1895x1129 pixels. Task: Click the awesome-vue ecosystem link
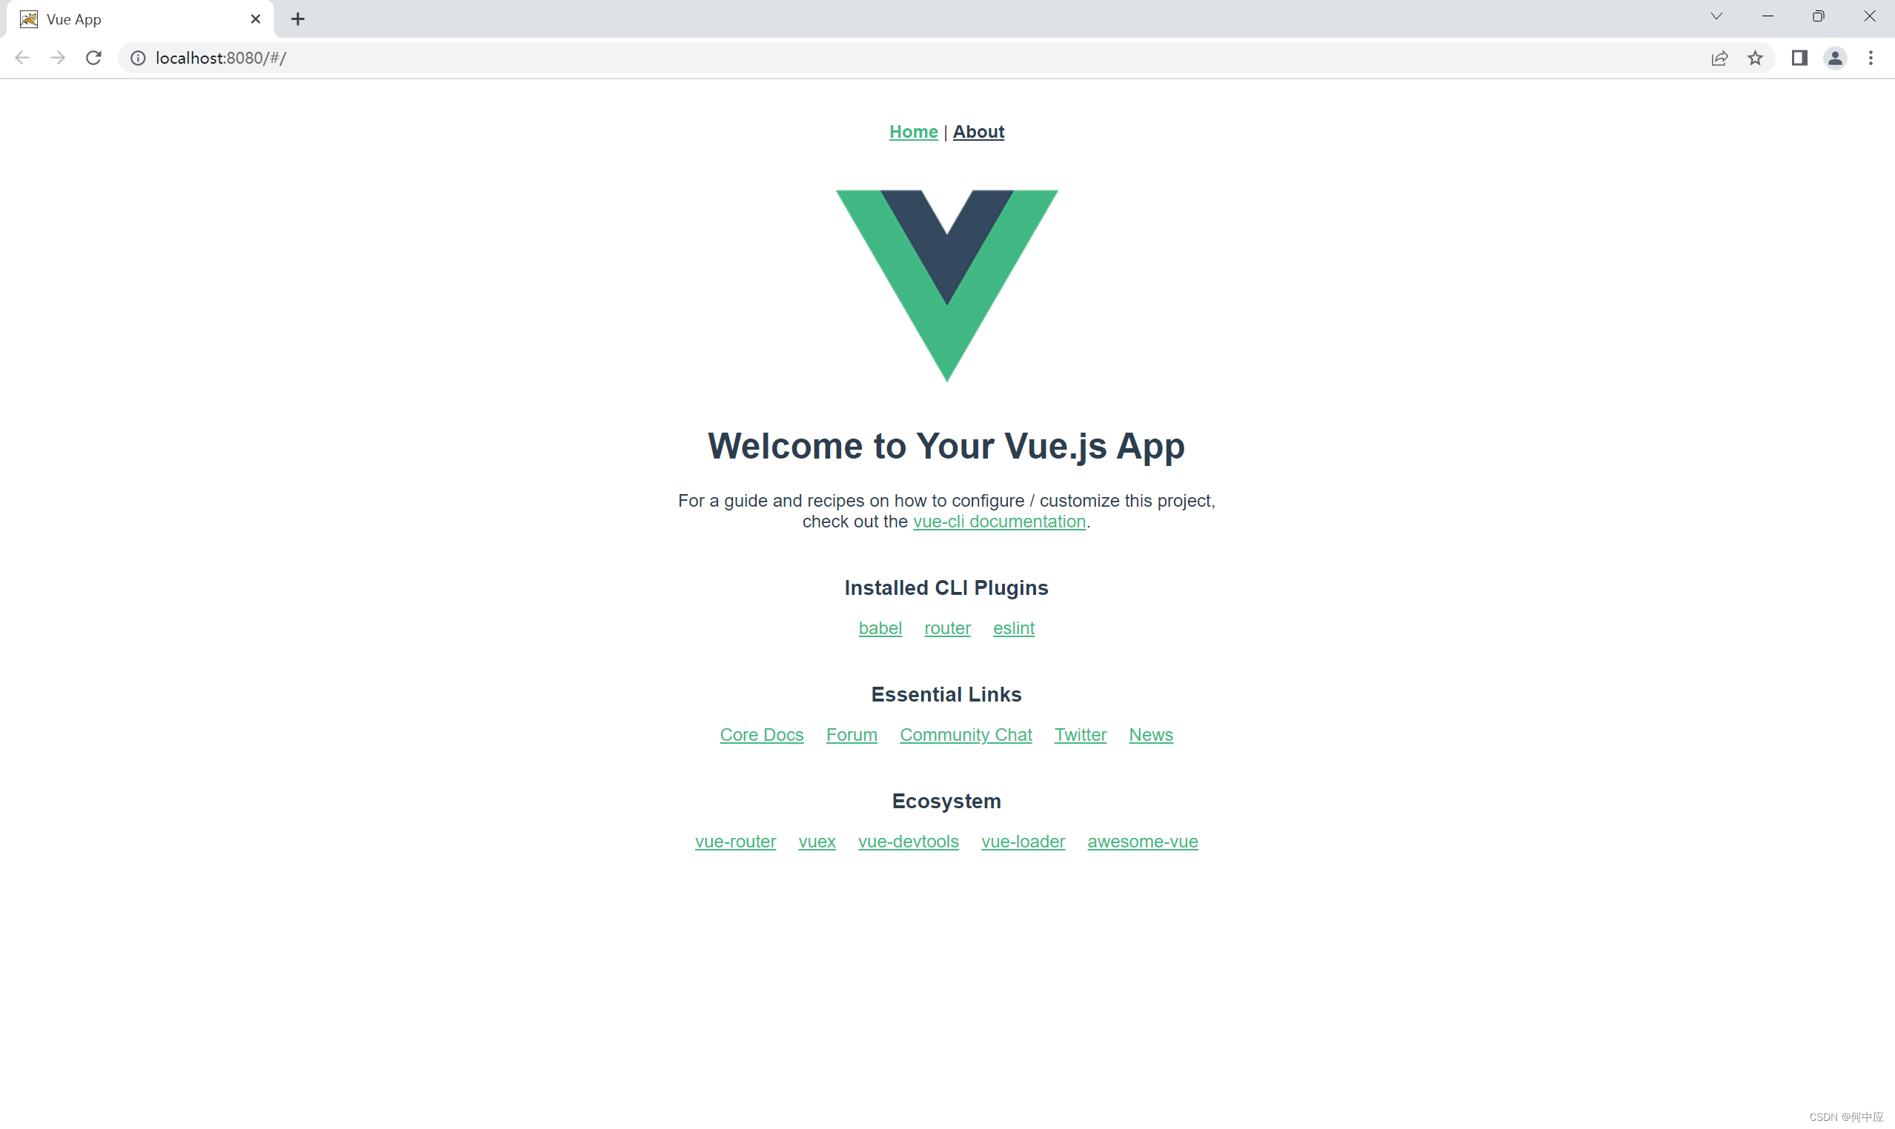(x=1142, y=842)
